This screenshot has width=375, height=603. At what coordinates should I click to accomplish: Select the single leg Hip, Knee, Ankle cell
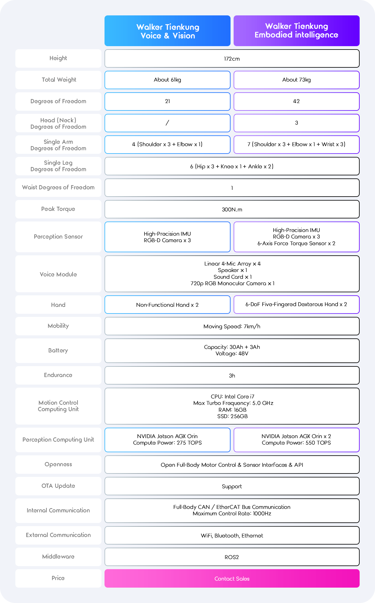point(232,166)
